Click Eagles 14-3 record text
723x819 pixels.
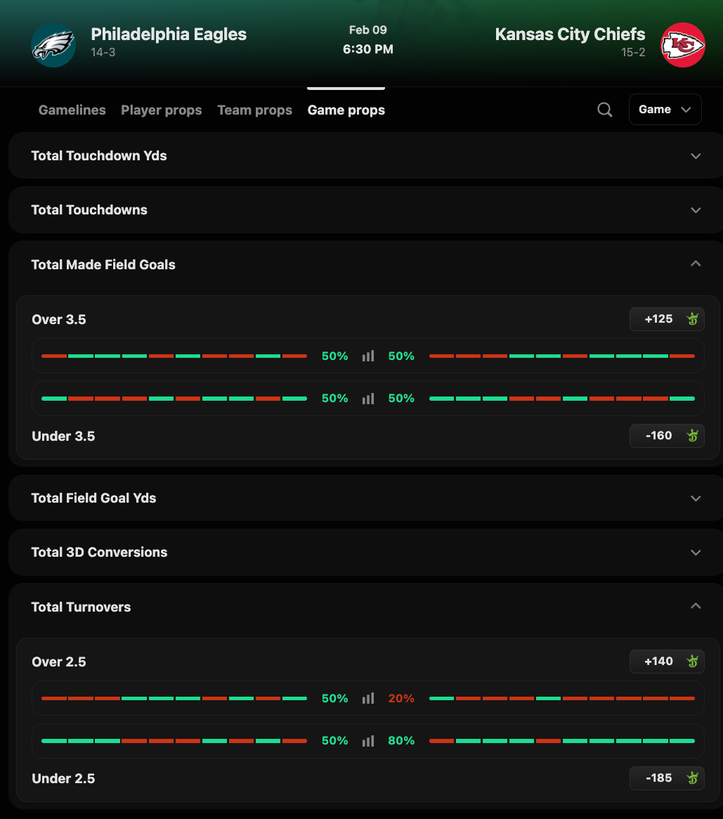(103, 52)
